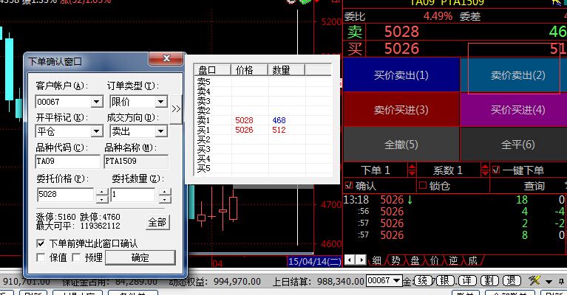The height and width of the screenshot is (295, 567).
Task: Click the purple 买价买进(4) button
Action: 517,110
